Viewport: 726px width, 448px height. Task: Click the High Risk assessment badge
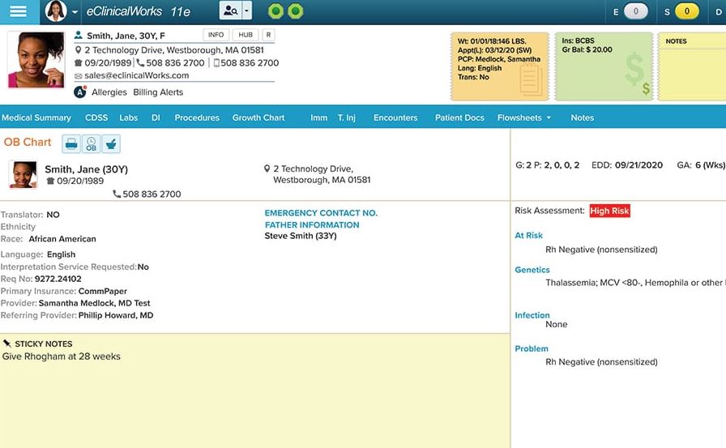609,211
